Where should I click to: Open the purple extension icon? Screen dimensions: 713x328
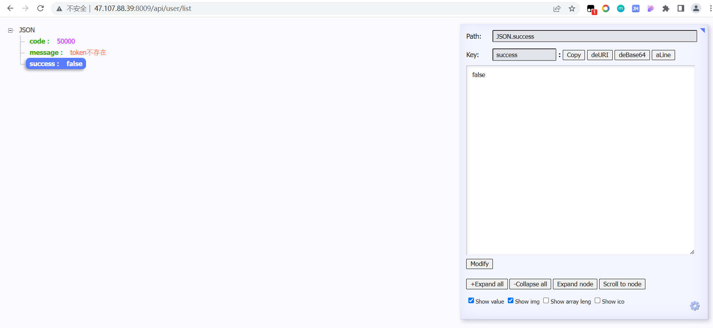[651, 8]
